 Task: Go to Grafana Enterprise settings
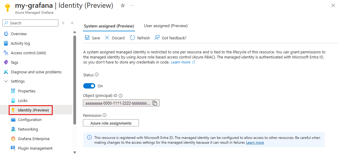pyautogui.click(x=34, y=139)
